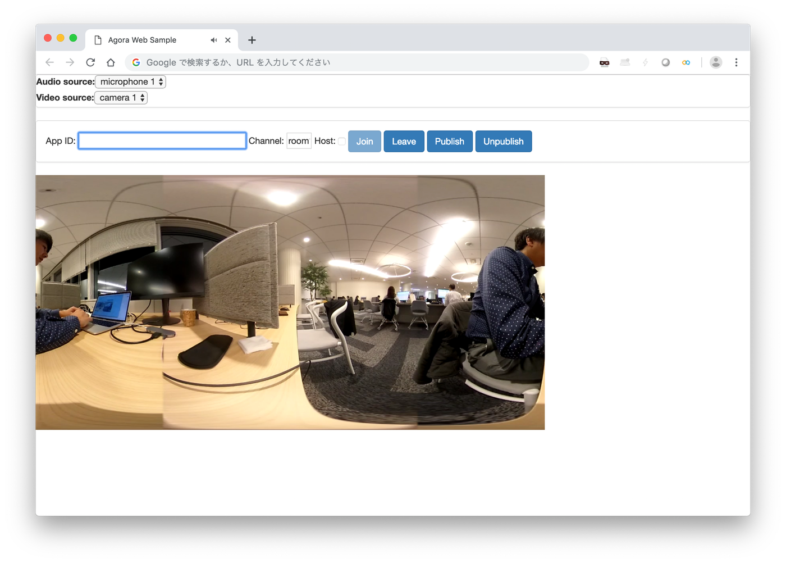The height and width of the screenshot is (563, 786).
Task: Click the Leave button
Action: click(x=404, y=142)
